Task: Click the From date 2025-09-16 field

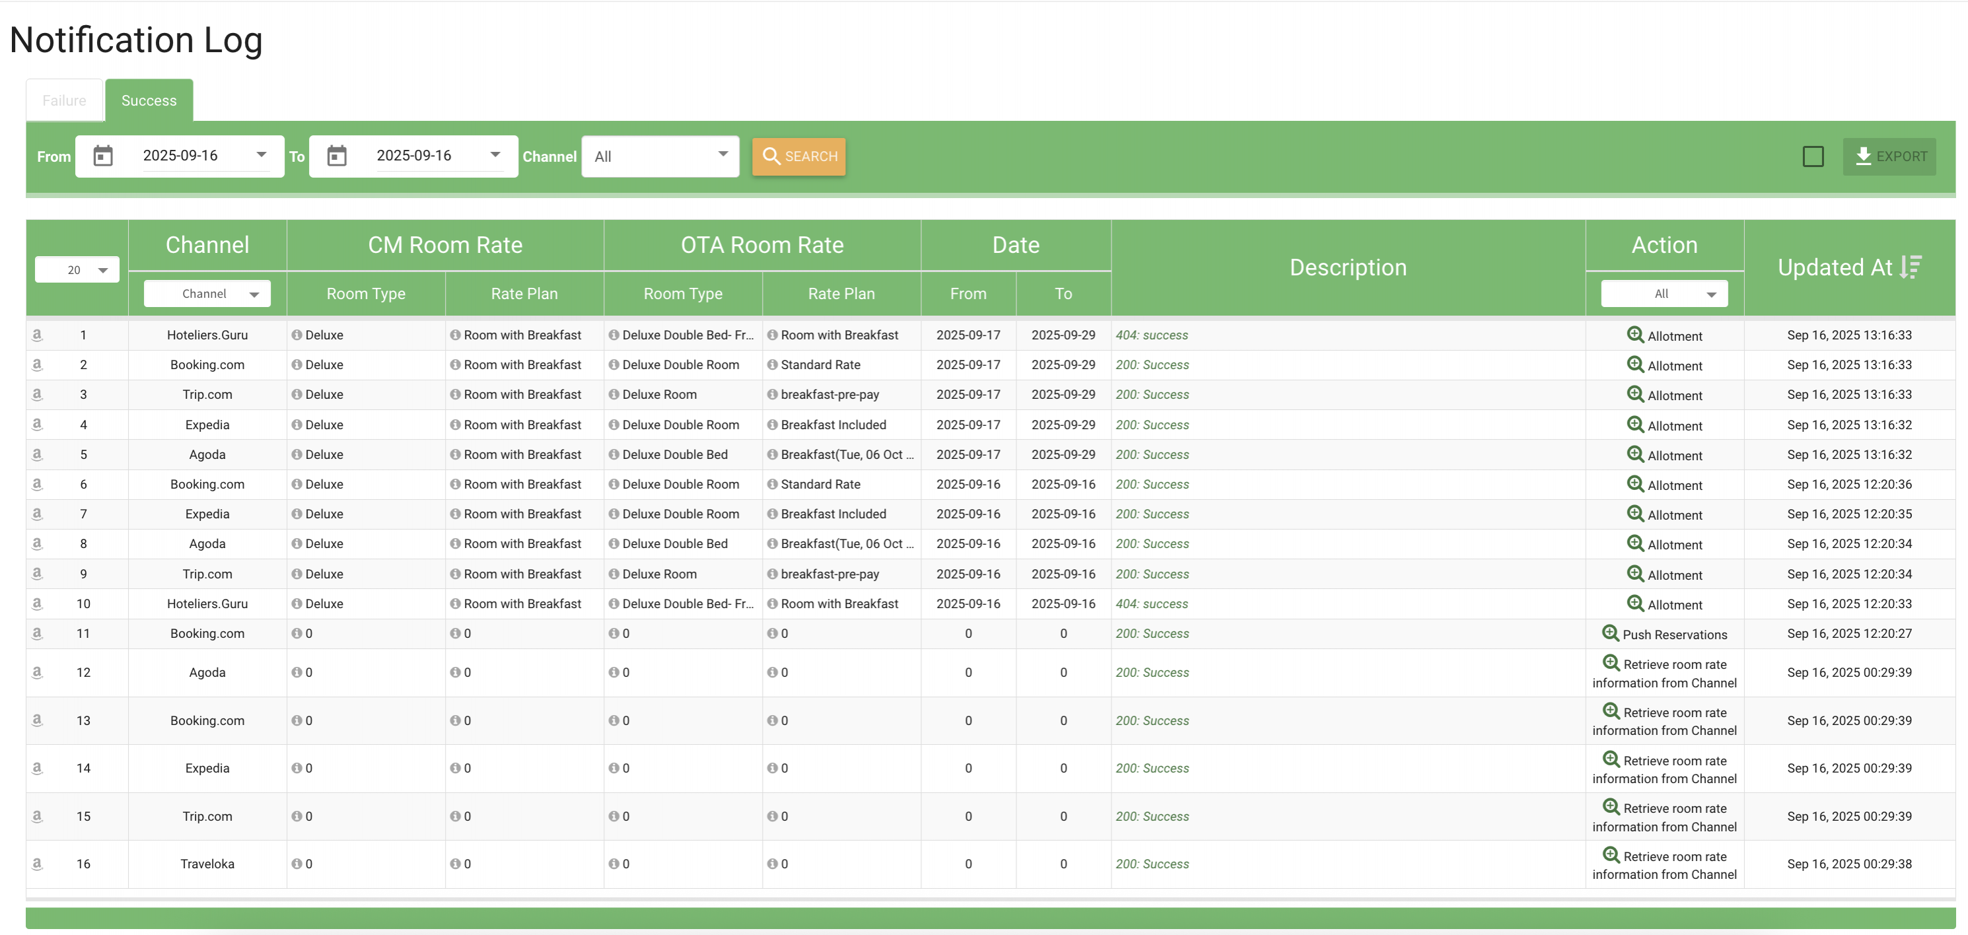Action: point(180,156)
